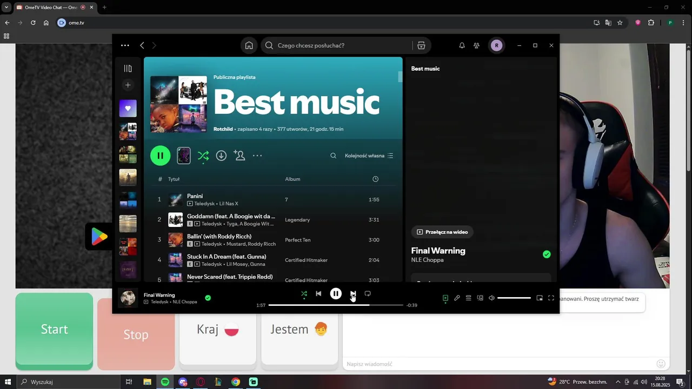Open the Browse icon in the search bar

coord(421,45)
